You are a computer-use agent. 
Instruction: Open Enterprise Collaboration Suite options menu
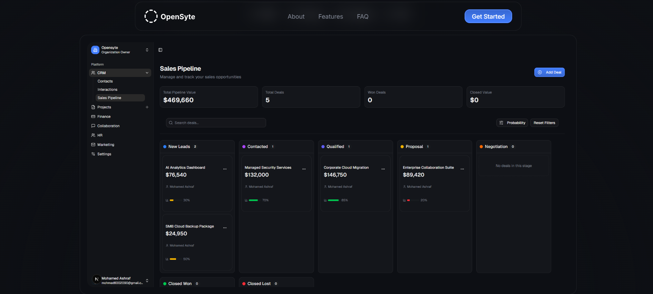pos(462,169)
